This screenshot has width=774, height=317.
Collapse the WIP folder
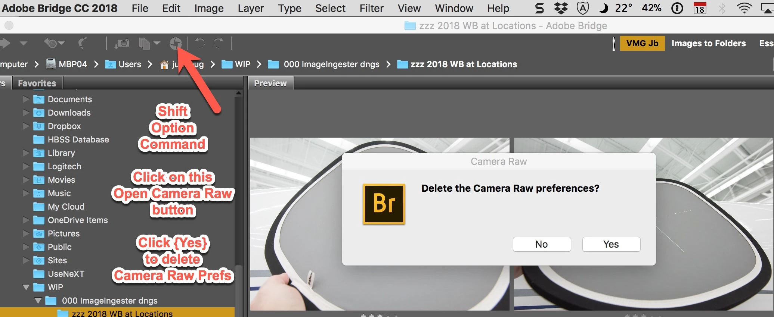pyautogui.click(x=26, y=287)
